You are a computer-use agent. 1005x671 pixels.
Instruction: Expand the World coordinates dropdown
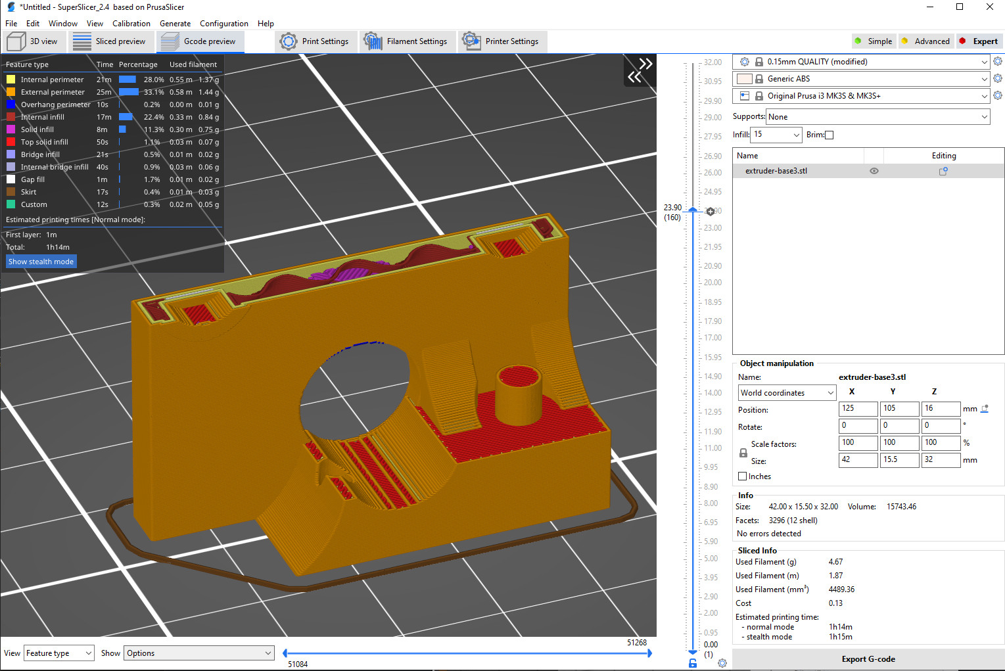[787, 393]
